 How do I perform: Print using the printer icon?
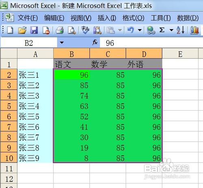click(60, 30)
